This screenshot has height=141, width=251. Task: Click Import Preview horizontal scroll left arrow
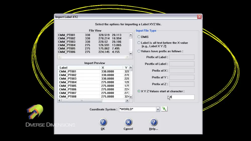(x=59, y=100)
